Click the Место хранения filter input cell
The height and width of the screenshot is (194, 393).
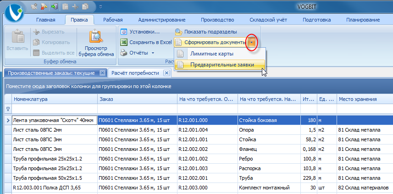click(365, 109)
